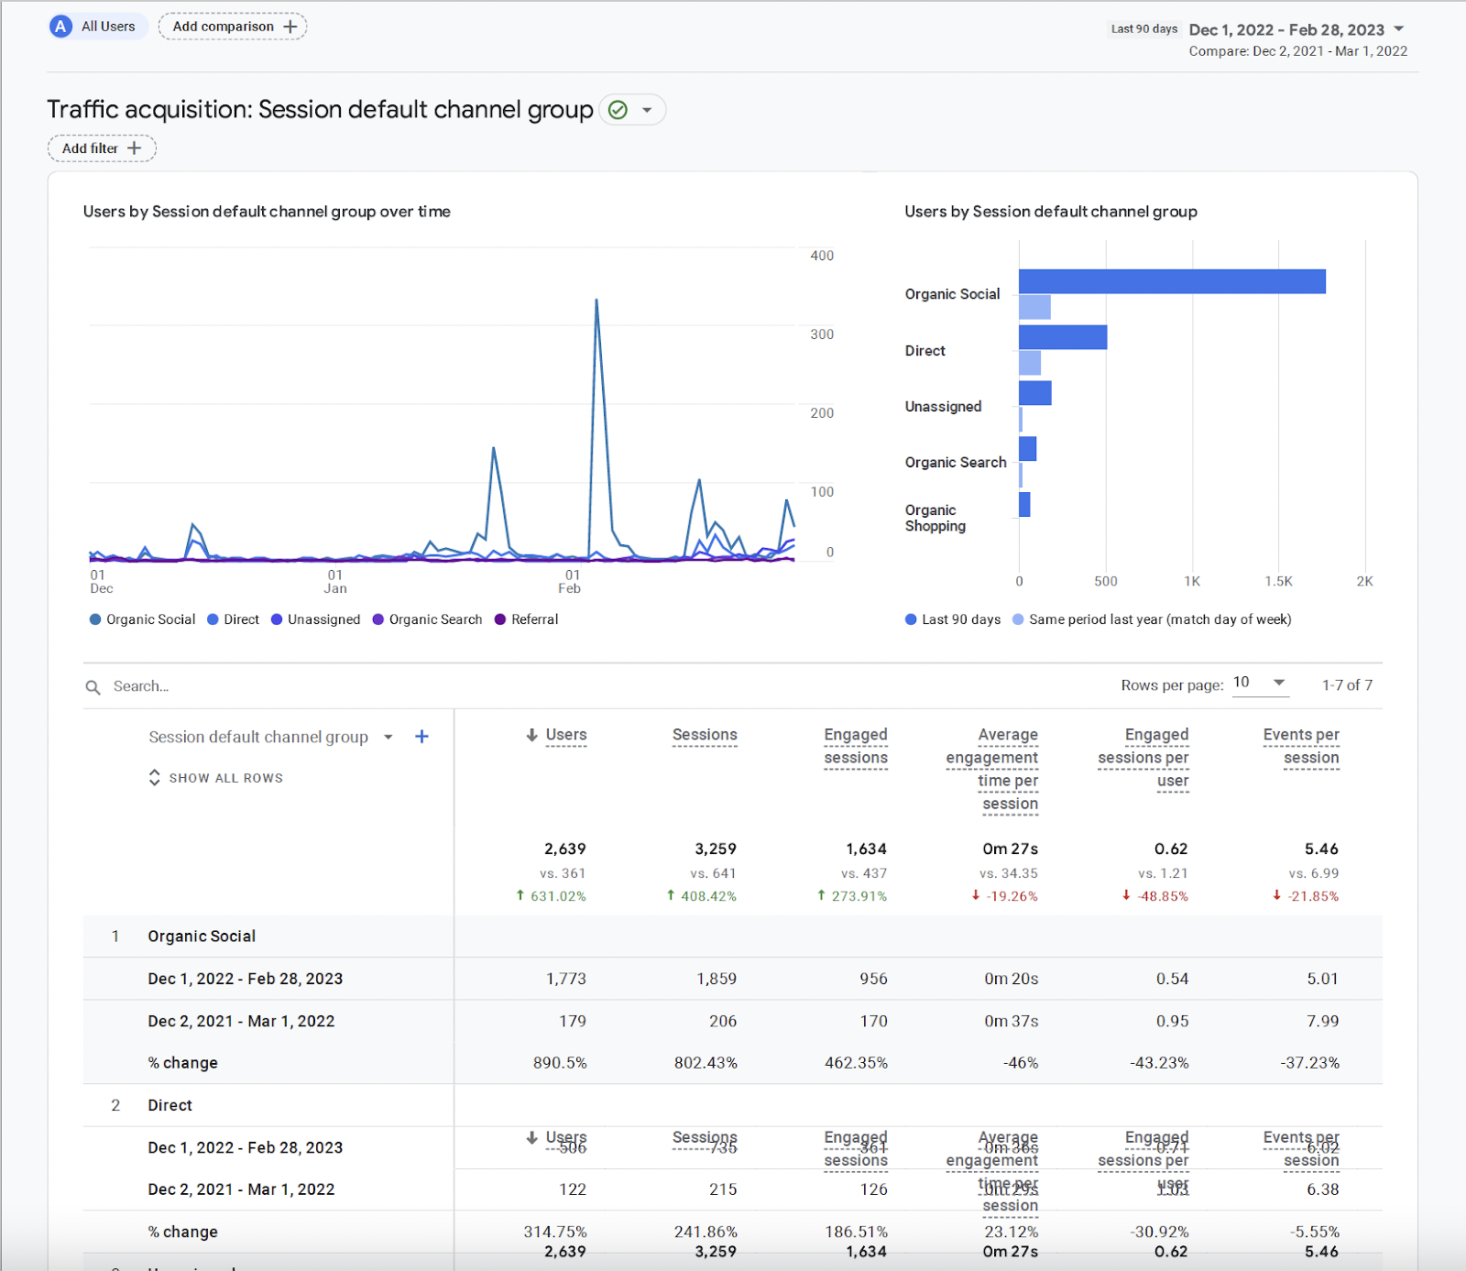
Task: Open dropdown next to report title checkmark
Action: click(647, 110)
